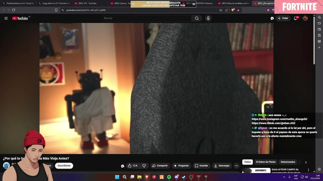This screenshot has height=181, width=323.
Task: Show hidden system tray icons
Action: point(284,177)
